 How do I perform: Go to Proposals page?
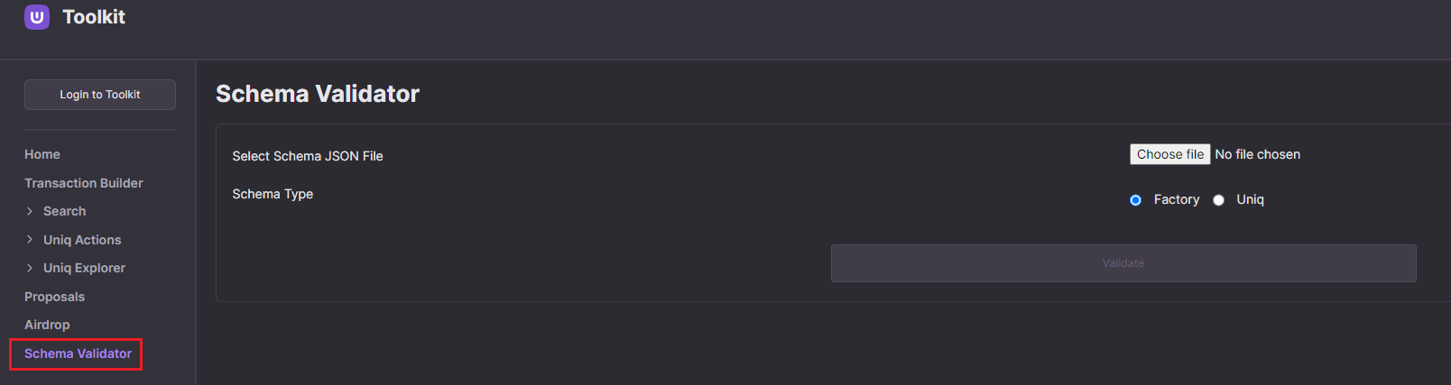pos(54,297)
